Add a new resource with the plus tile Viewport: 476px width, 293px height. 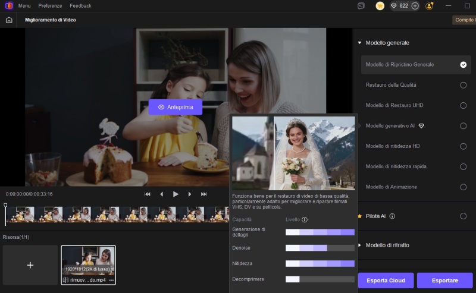30,264
